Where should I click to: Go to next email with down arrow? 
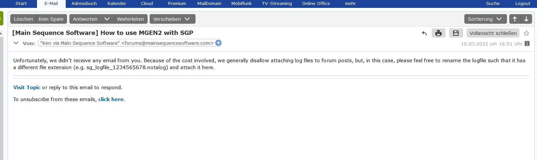coord(526,19)
